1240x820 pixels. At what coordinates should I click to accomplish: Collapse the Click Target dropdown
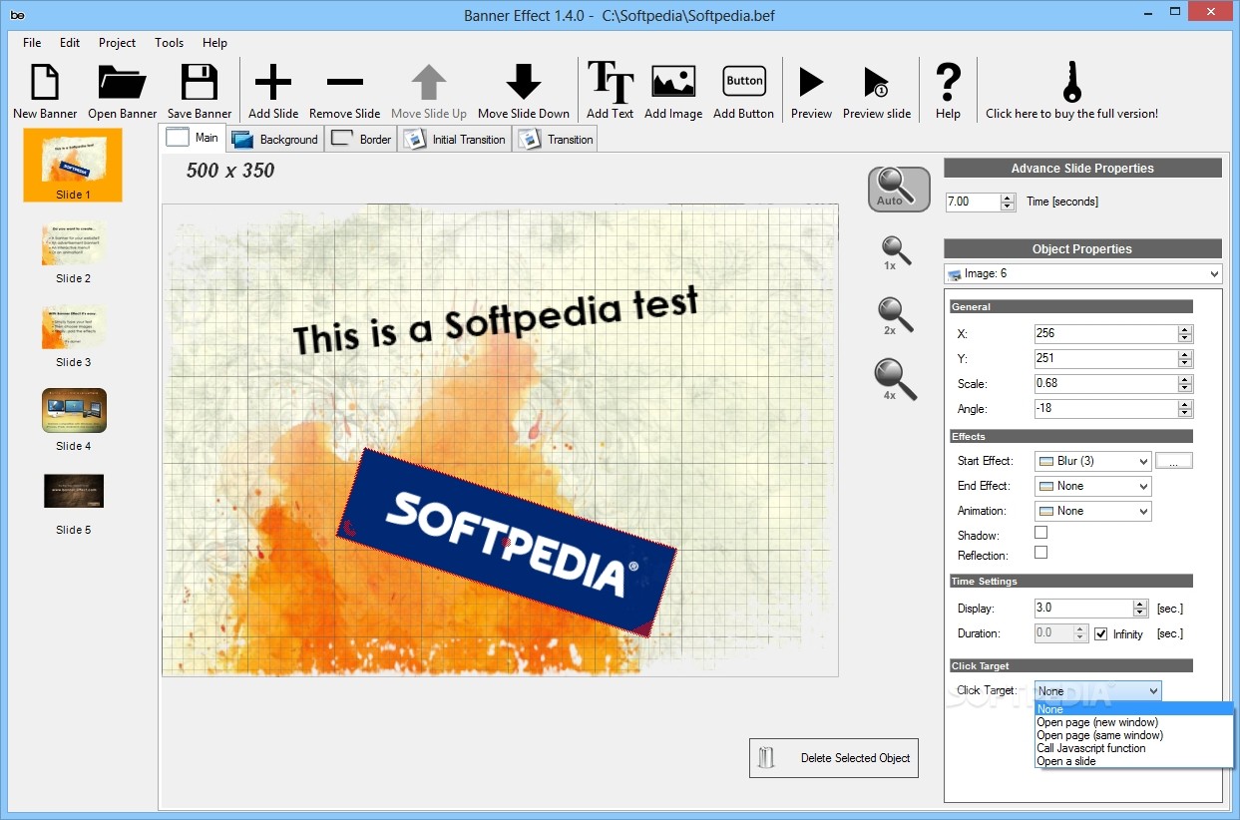point(1098,690)
